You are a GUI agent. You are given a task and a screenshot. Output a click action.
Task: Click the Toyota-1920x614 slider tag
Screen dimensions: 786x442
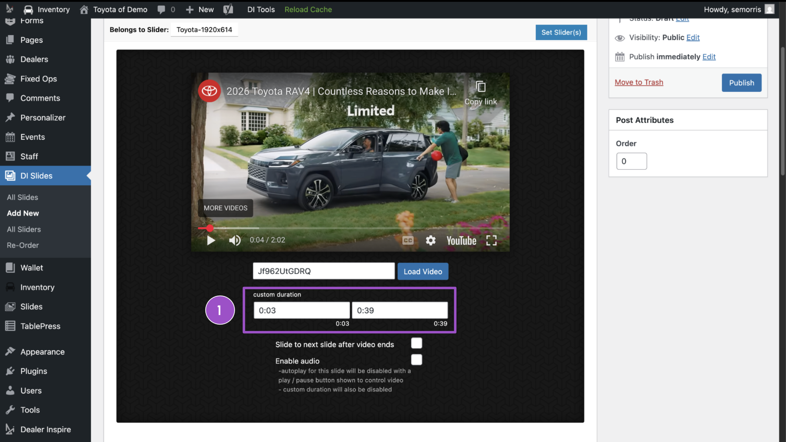pos(204,30)
